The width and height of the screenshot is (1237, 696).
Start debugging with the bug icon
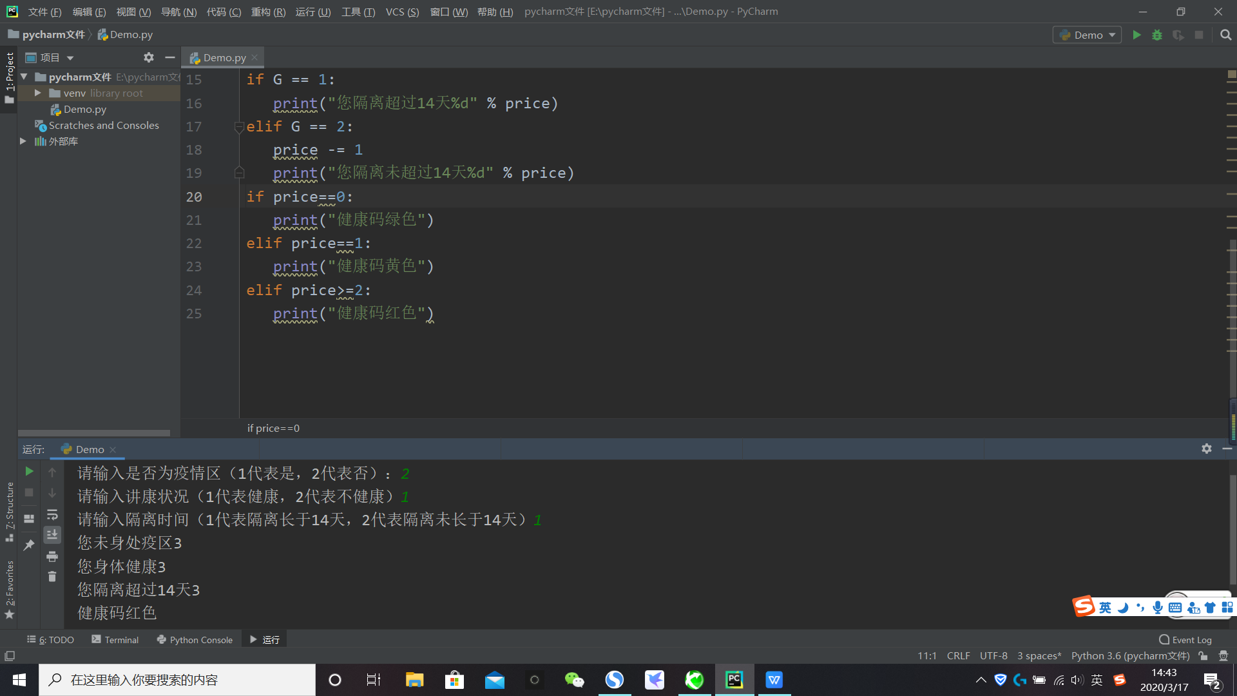coord(1157,35)
